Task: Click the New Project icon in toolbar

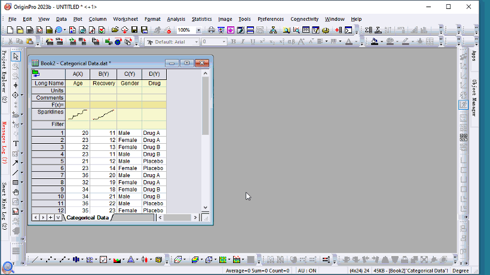Action: pos(11,30)
